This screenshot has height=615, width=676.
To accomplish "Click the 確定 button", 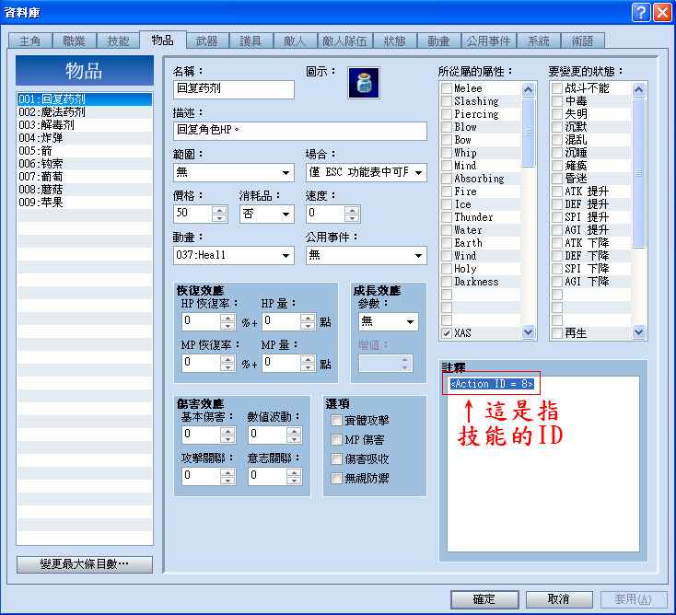I will point(484,599).
